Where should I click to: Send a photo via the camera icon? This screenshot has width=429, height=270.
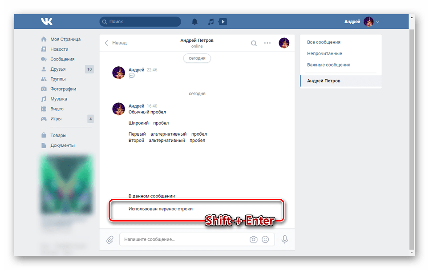[x=253, y=239]
